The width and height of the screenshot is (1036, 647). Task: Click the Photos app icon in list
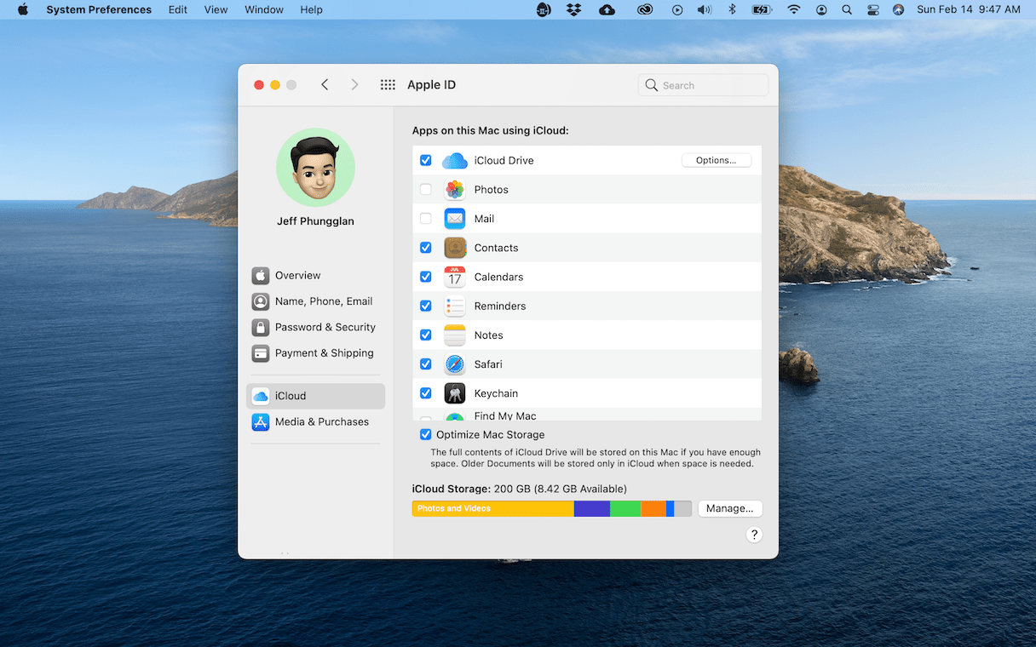click(x=455, y=190)
